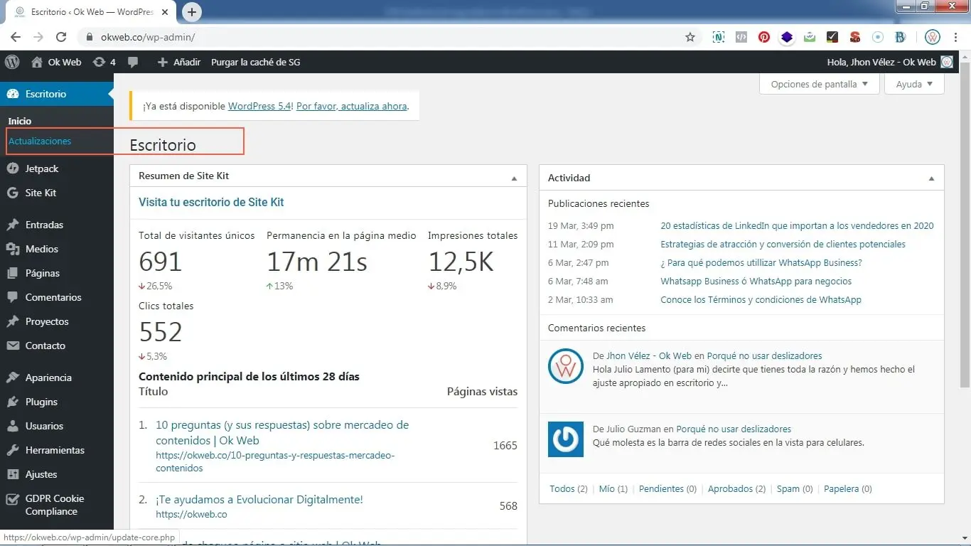Open the Hola, Jhon Vélez account menu
The height and width of the screenshot is (546, 971).
pos(890,62)
